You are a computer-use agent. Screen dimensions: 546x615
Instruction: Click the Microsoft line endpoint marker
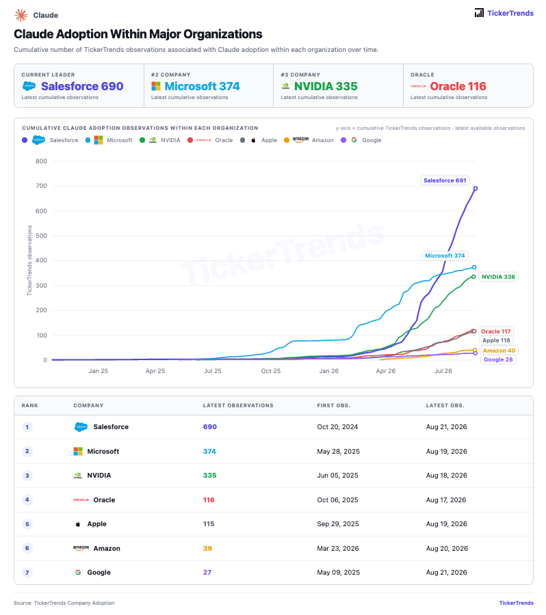[474, 267]
